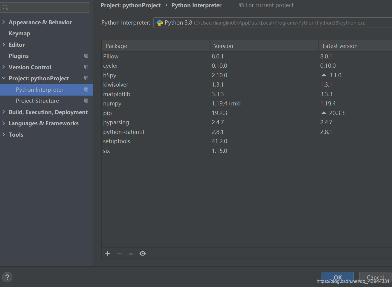Screen dimensions: 392x287
Task: Select the numpy package row
Action: [x=247, y=103]
